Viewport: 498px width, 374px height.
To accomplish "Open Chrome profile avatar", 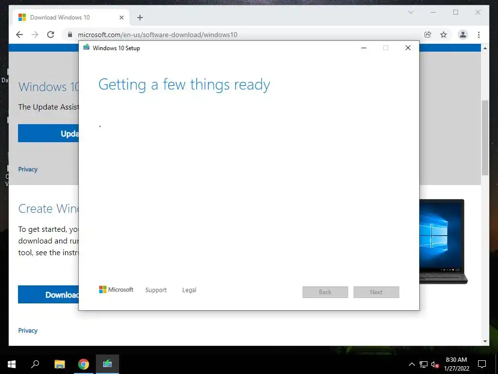I will pos(463,35).
